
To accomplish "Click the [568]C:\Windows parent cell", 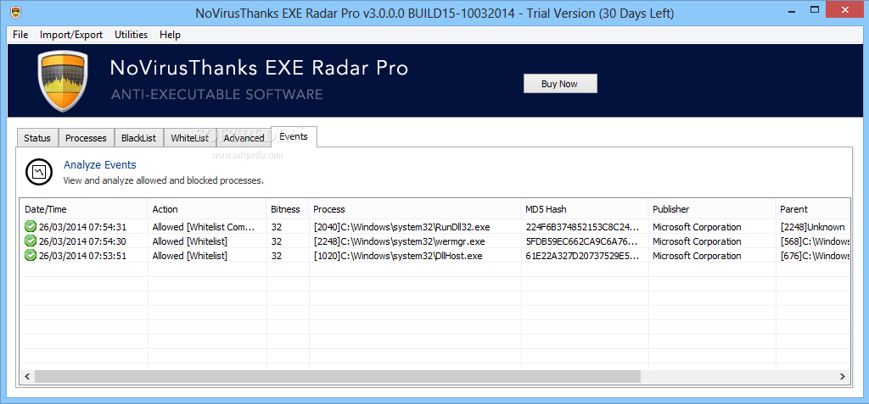I will 815,241.
